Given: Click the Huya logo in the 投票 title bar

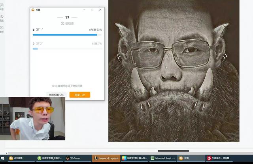Looking at the screenshot, I should 33,10.
